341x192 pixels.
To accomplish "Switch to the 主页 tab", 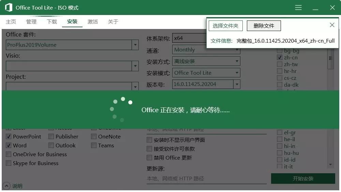I will coord(11,22).
